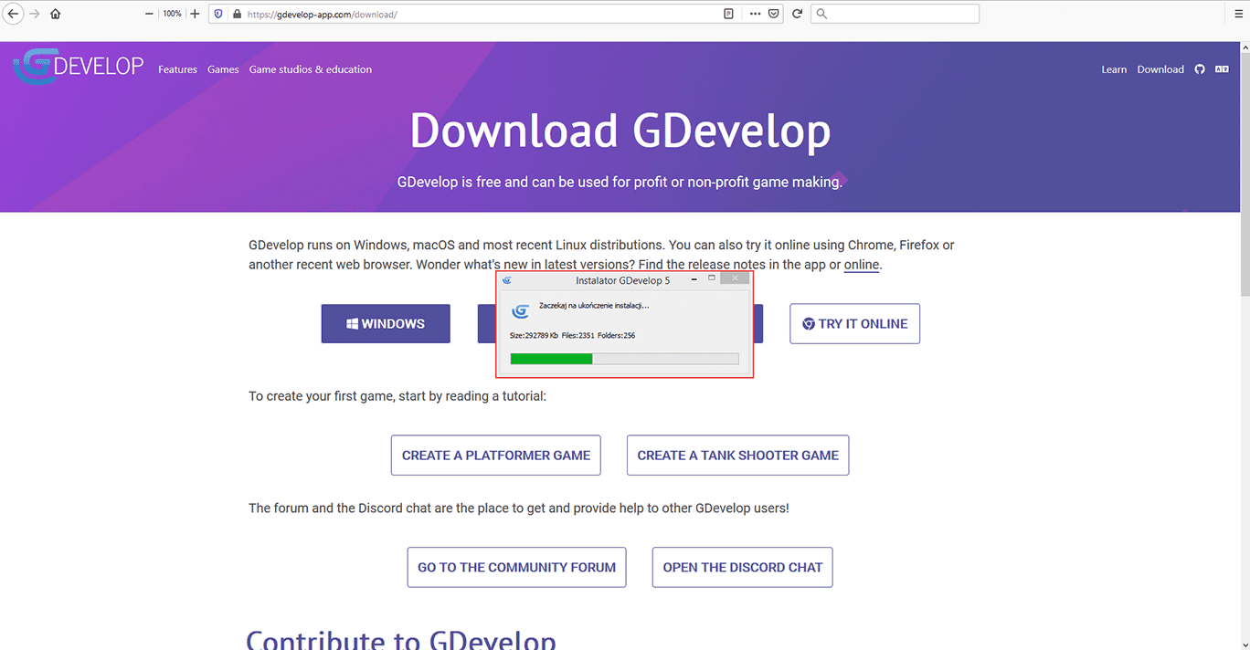Screen dimensions: 1250x650
Task: Click the tracking protection shield icon
Action: coord(217,14)
